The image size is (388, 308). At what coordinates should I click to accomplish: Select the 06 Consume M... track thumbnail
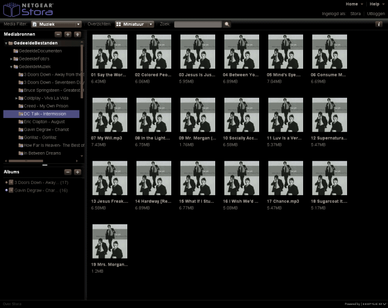coord(329,51)
